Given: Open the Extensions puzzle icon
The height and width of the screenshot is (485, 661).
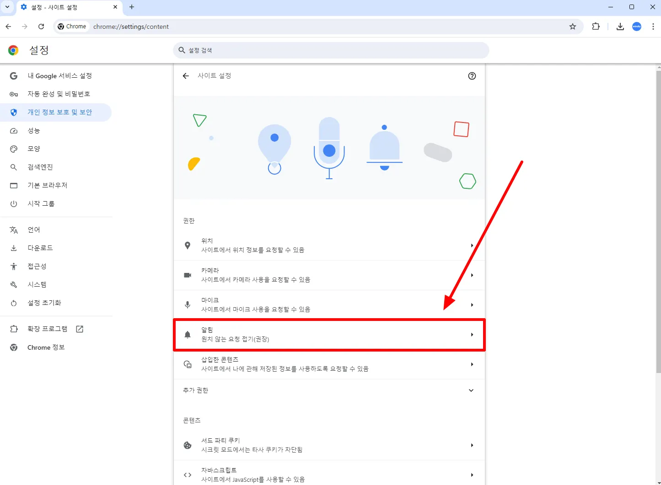Looking at the screenshot, I should [596, 27].
